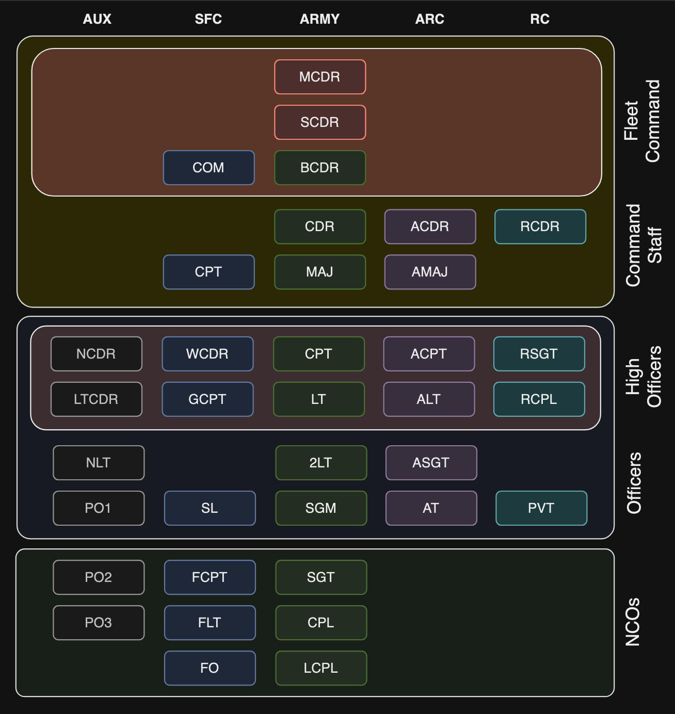The image size is (675, 714).
Task: Click the SCDR rank badge
Action: (x=319, y=122)
